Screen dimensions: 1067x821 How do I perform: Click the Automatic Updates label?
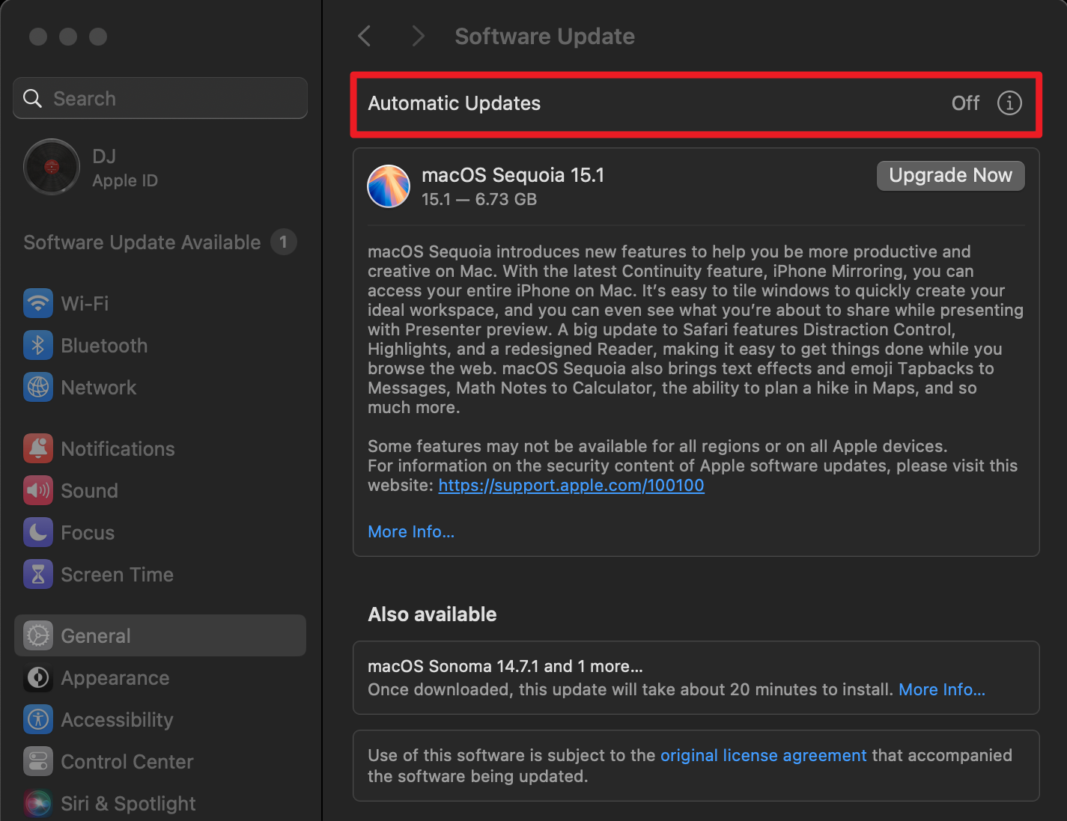(x=454, y=103)
